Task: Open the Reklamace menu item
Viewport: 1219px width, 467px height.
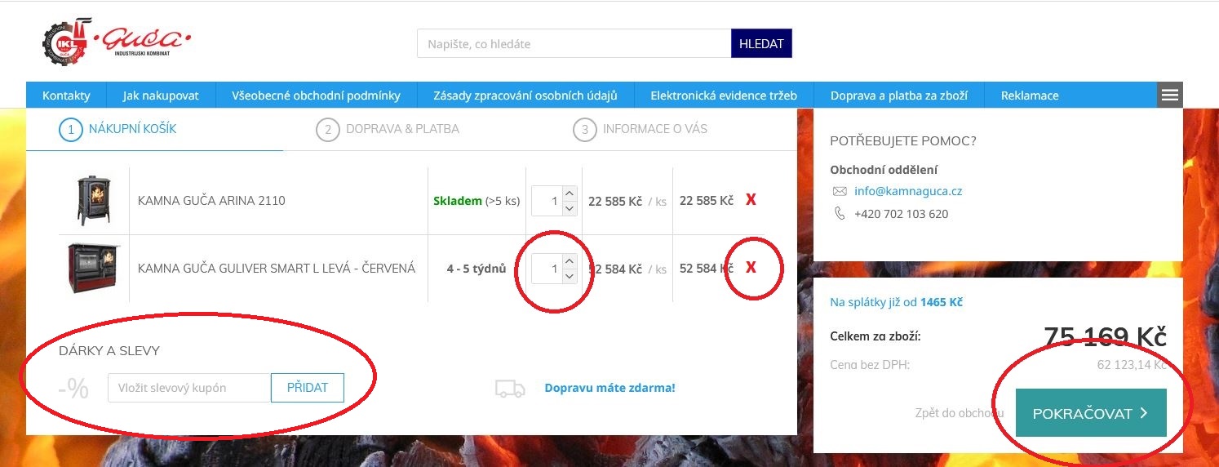Action: 1030,96
